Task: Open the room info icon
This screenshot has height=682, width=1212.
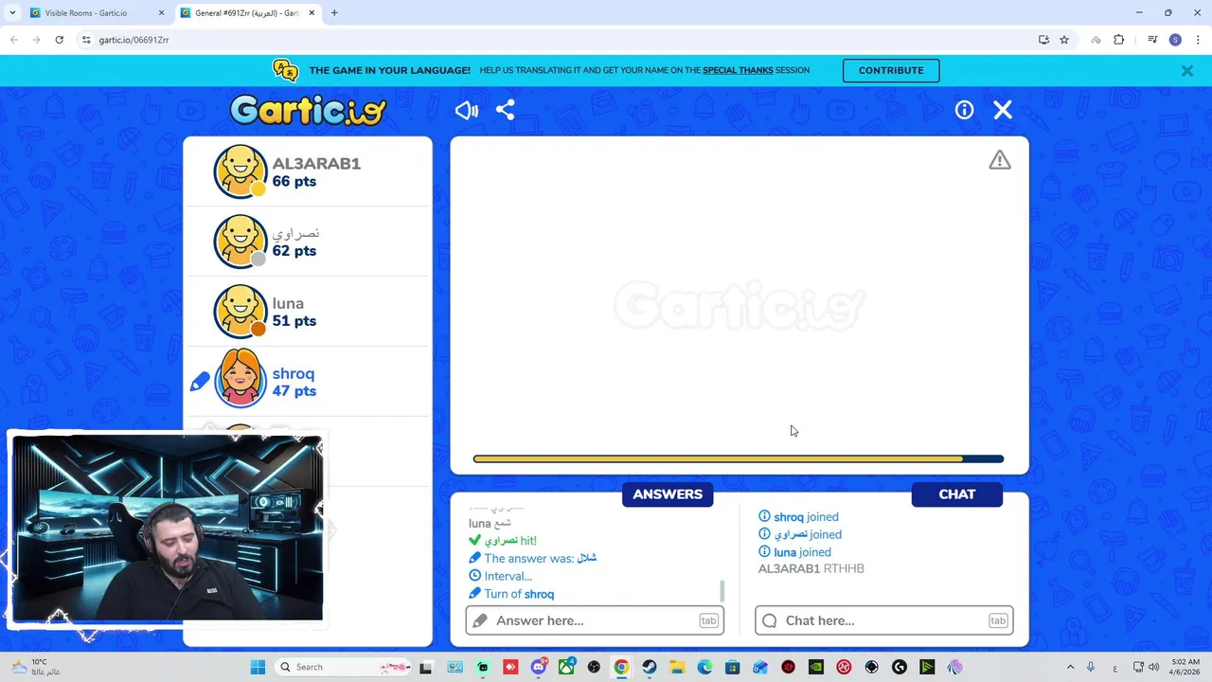Action: (964, 110)
